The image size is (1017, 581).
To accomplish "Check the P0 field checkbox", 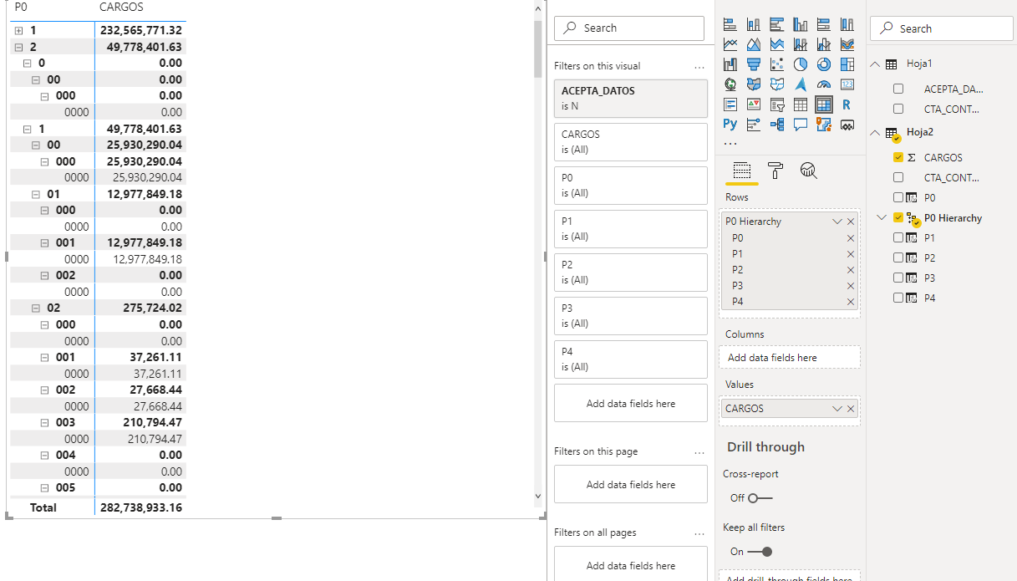I will 898,197.
